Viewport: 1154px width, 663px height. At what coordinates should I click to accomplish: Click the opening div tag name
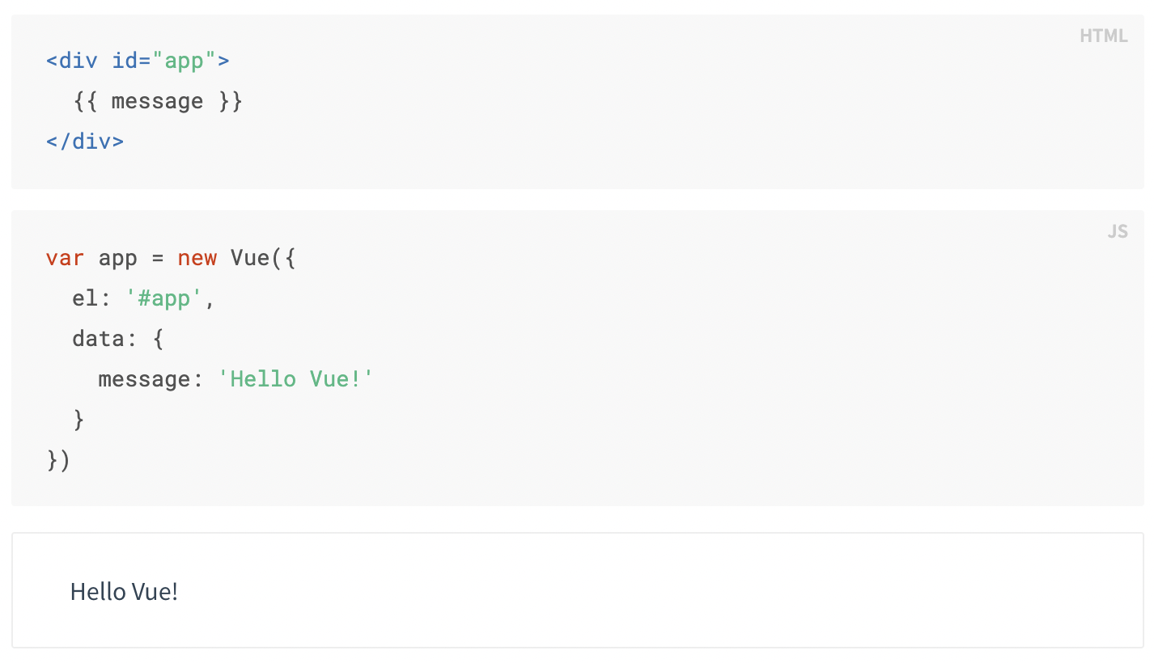(x=78, y=61)
